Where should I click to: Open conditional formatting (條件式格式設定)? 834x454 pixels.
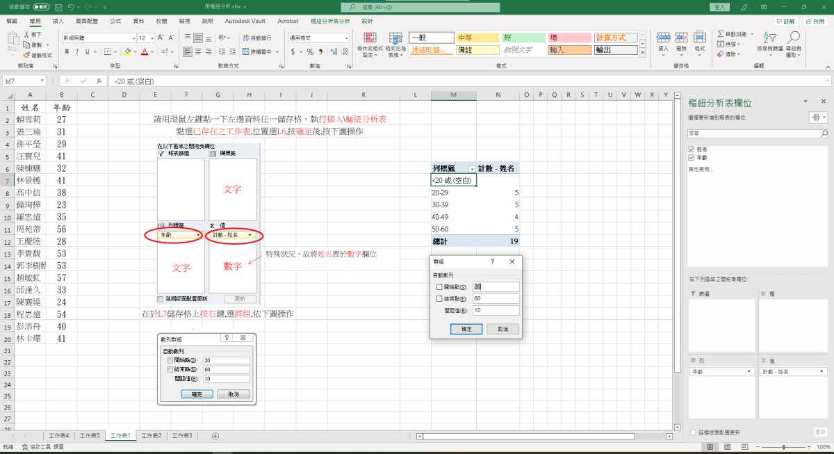point(370,44)
